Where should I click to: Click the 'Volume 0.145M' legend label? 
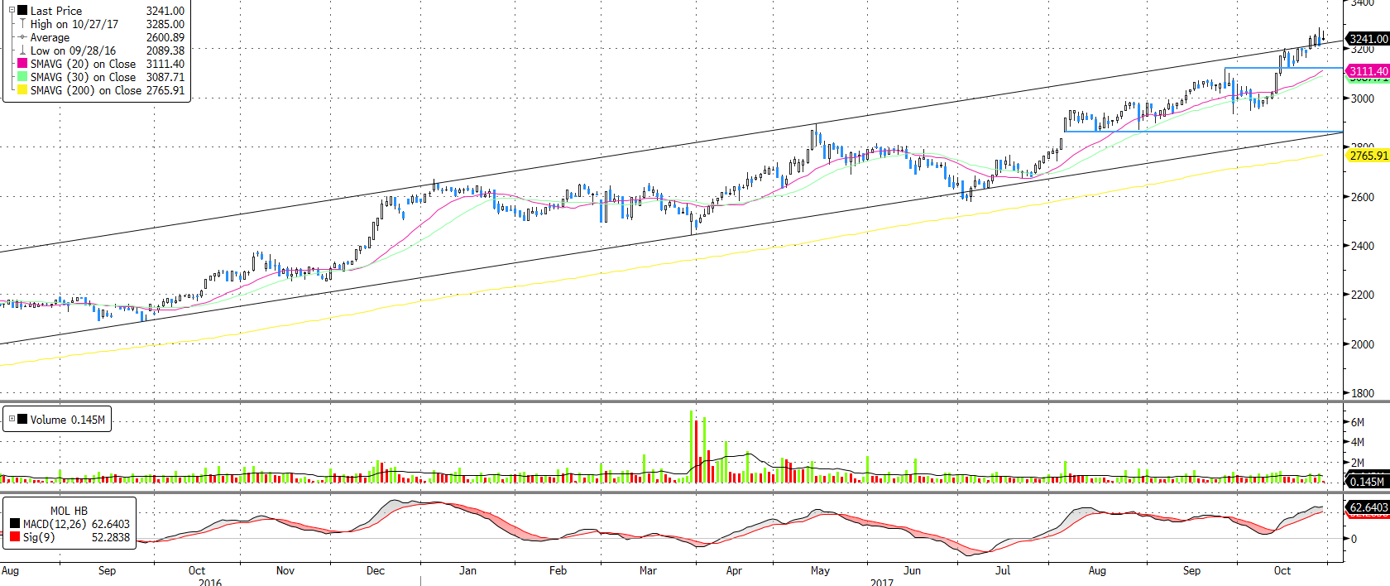(68, 420)
